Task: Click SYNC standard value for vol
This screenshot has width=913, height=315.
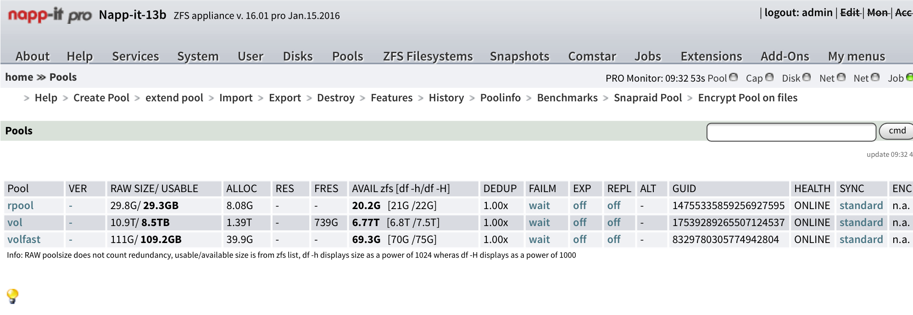Action: pos(861,222)
